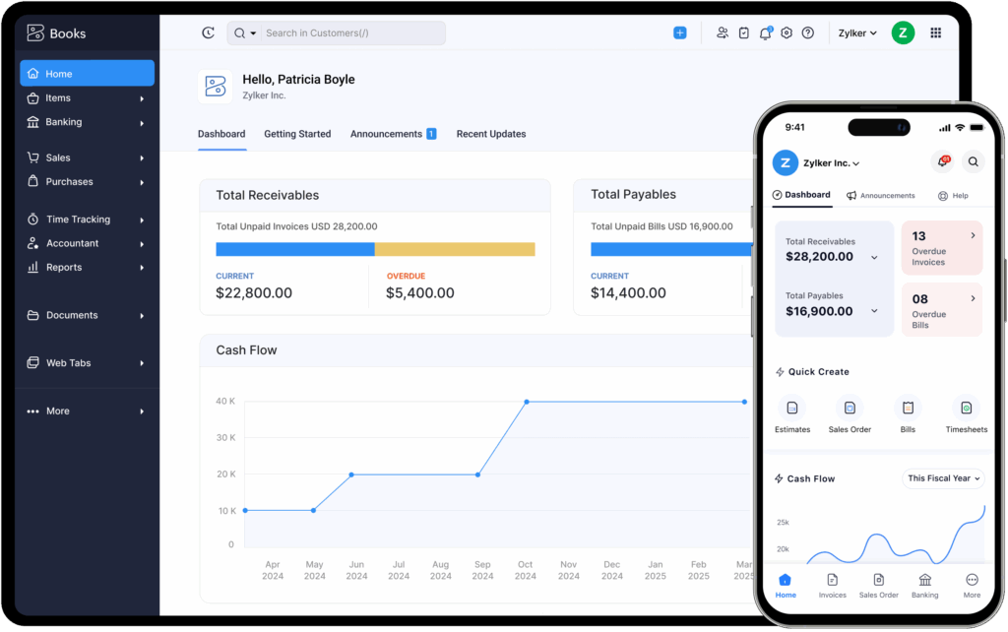Screen dimensions: 1008x632
Task: Tap the Timesheets quick create icon
Action: pyautogui.click(x=966, y=408)
